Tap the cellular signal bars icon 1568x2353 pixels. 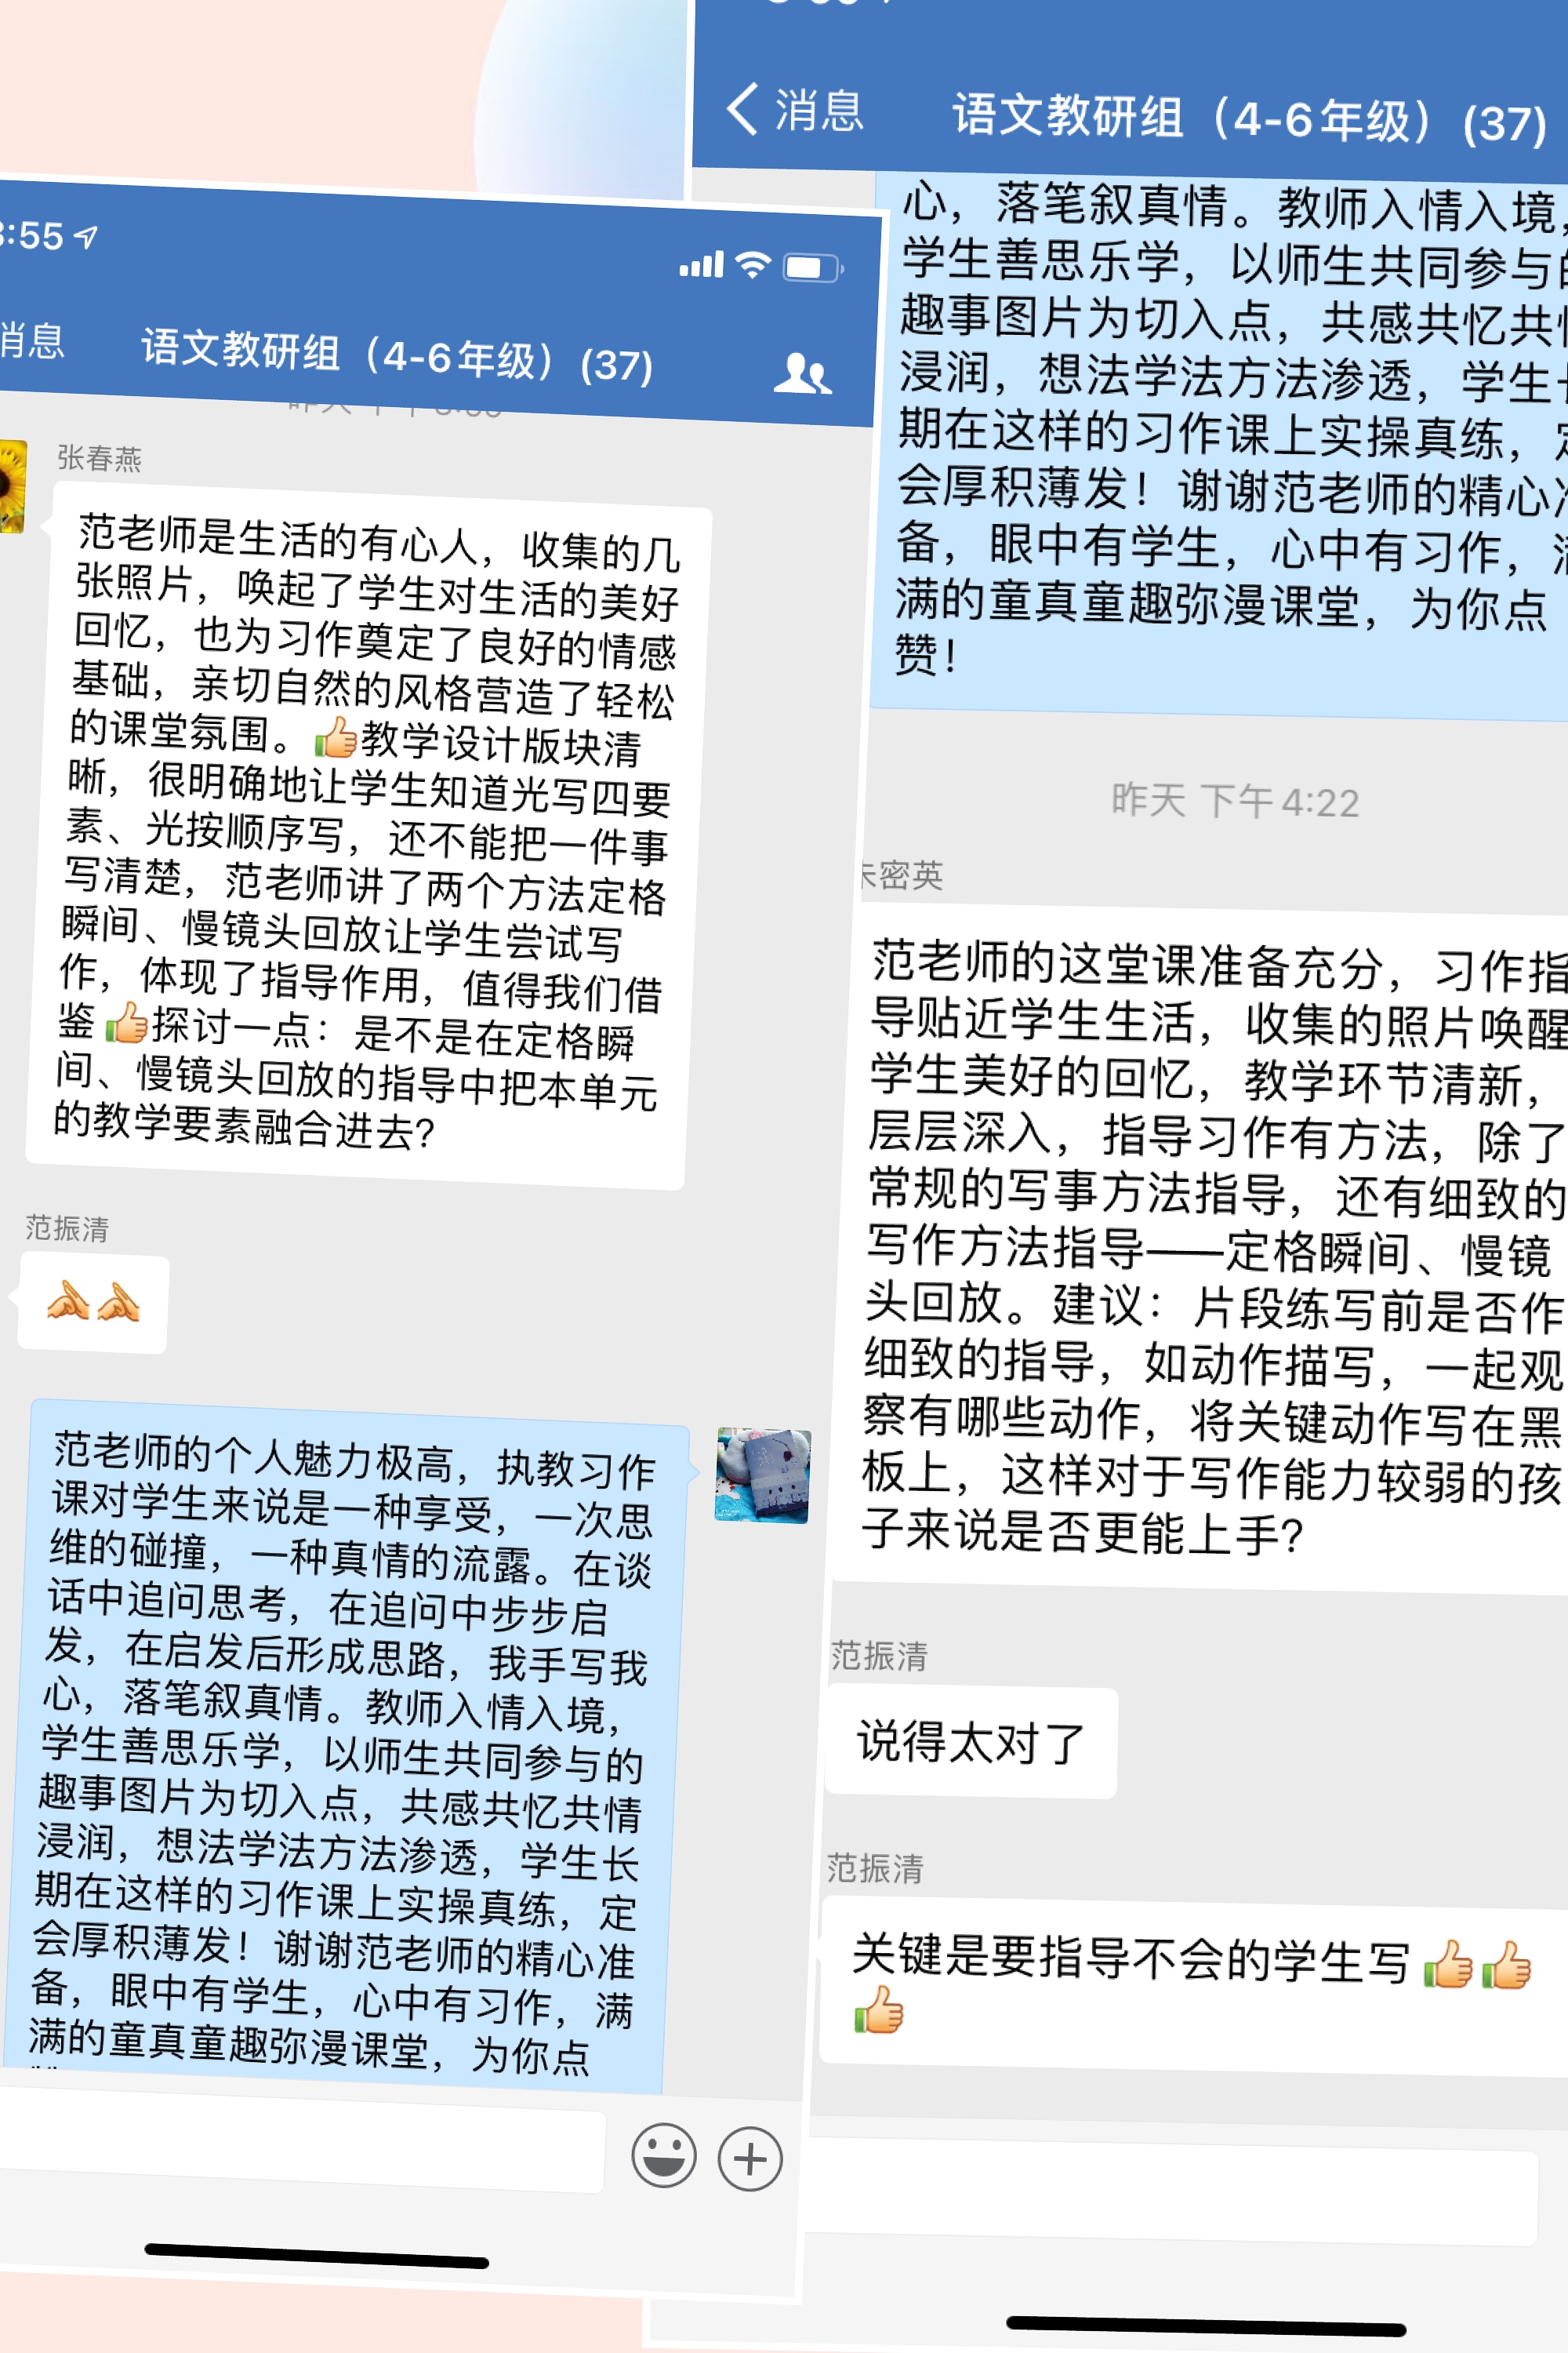click(701, 264)
